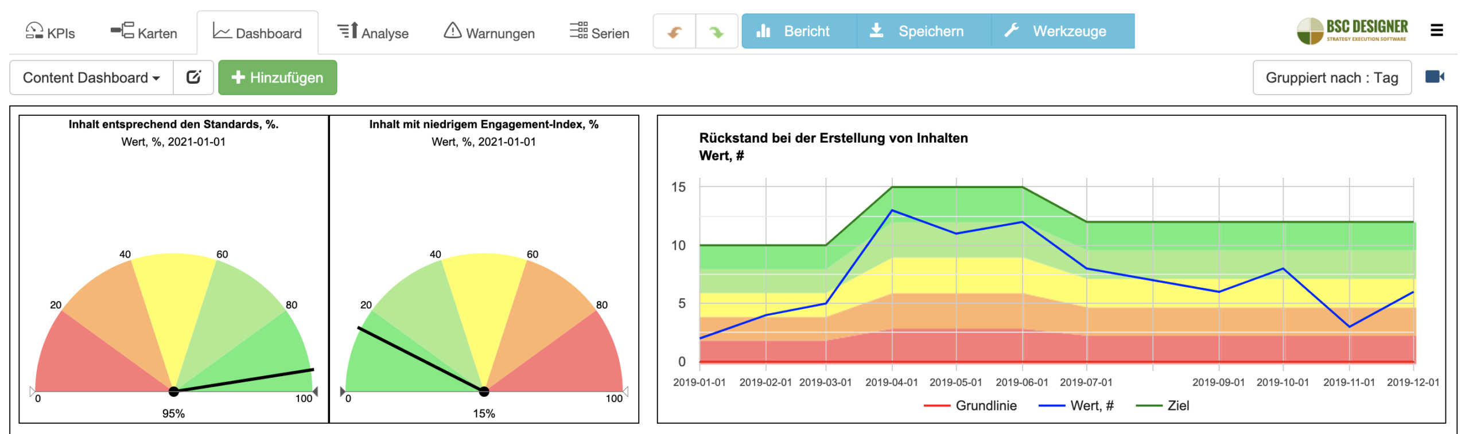Open the KPIs tab
The width and height of the screenshot is (1469, 434).
point(50,32)
